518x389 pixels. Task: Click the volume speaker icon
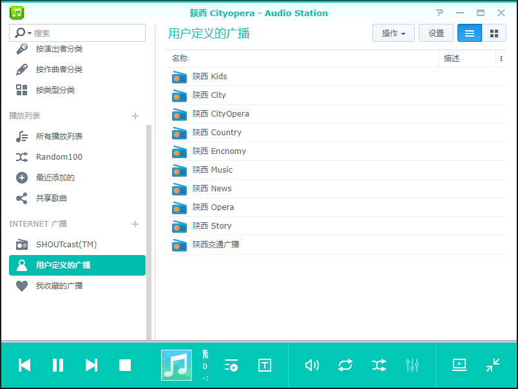pos(312,365)
